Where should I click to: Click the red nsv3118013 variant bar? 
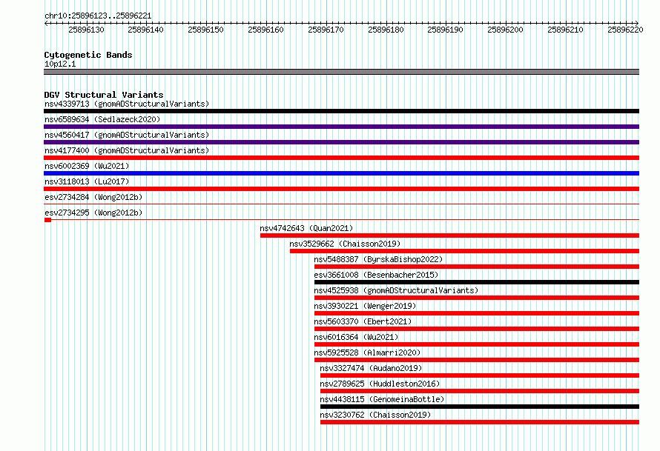pos(341,189)
